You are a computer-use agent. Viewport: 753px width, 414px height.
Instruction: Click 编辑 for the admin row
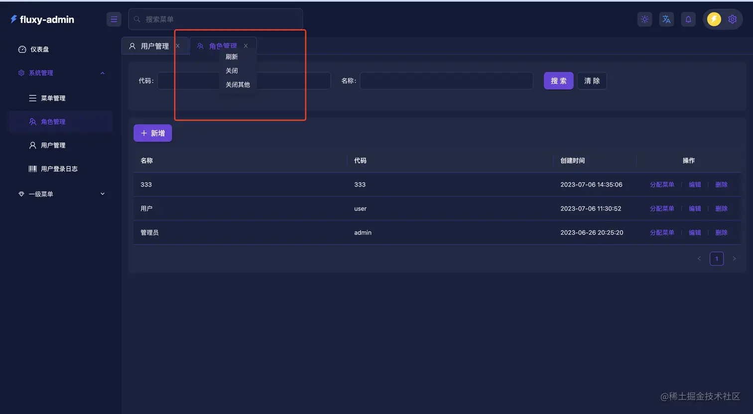click(695, 232)
